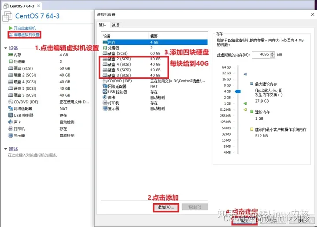Select the 硬盘 3 (SCSI) row in the main window
The width and height of the screenshot is (317, 227).
(48, 95)
